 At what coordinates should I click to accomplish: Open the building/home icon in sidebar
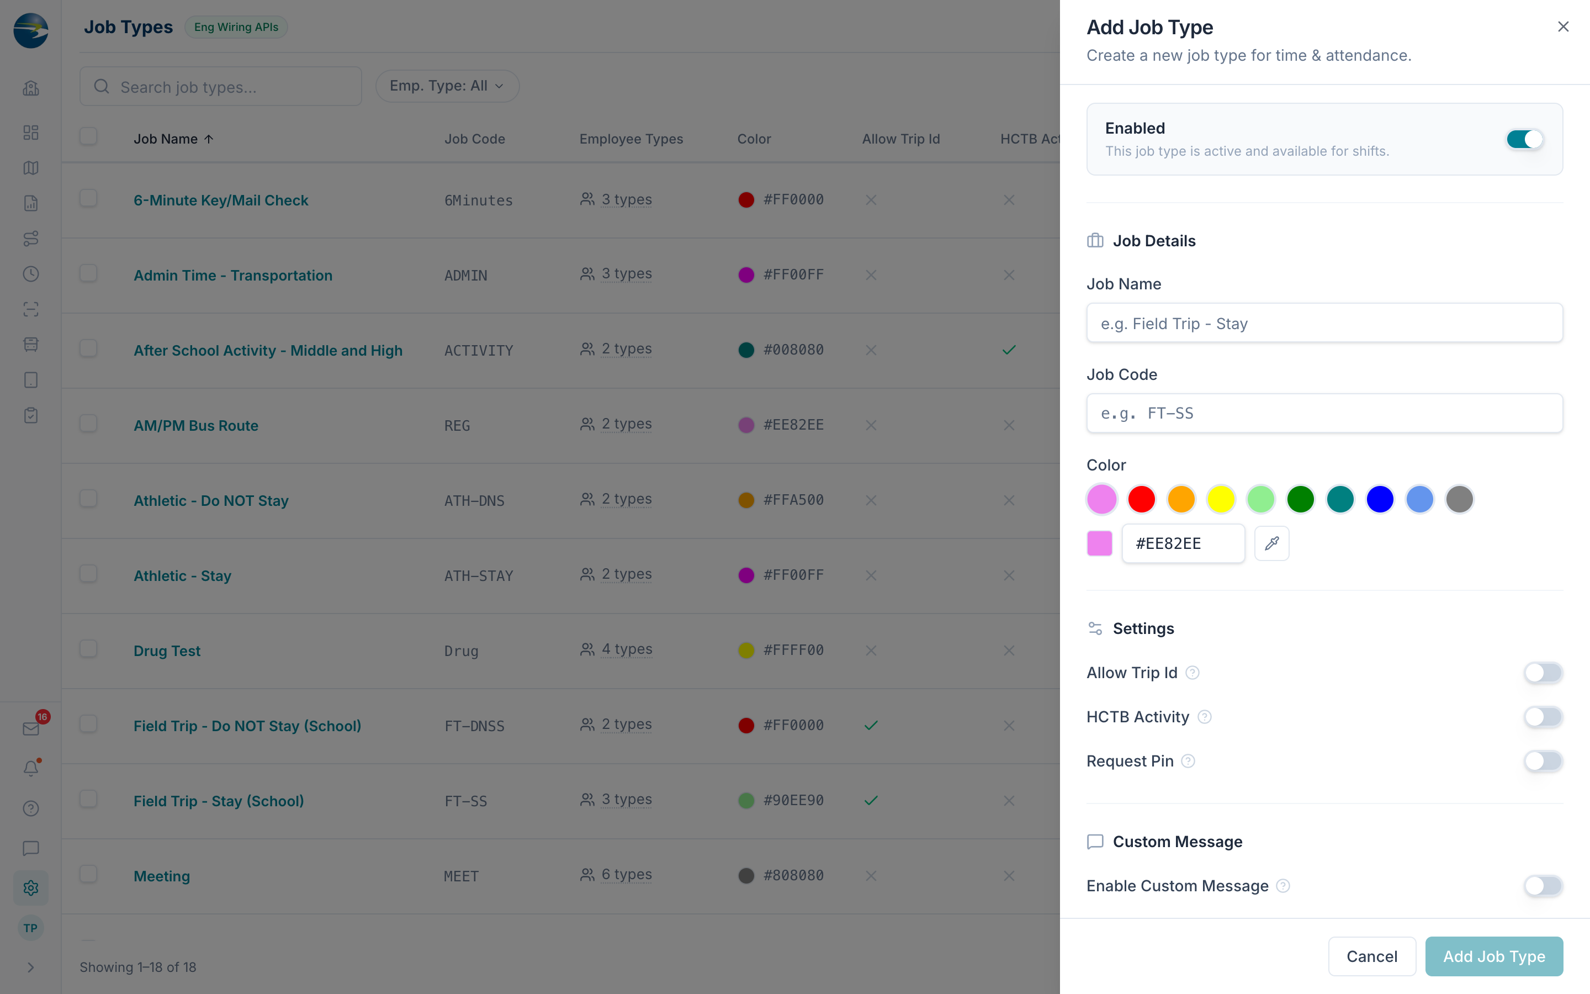pyautogui.click(x=31, y=88)
